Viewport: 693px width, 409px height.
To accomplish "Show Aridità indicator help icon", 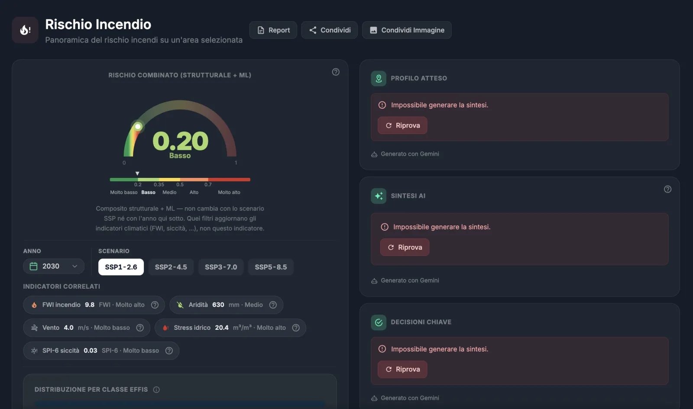I will (273, 305).
